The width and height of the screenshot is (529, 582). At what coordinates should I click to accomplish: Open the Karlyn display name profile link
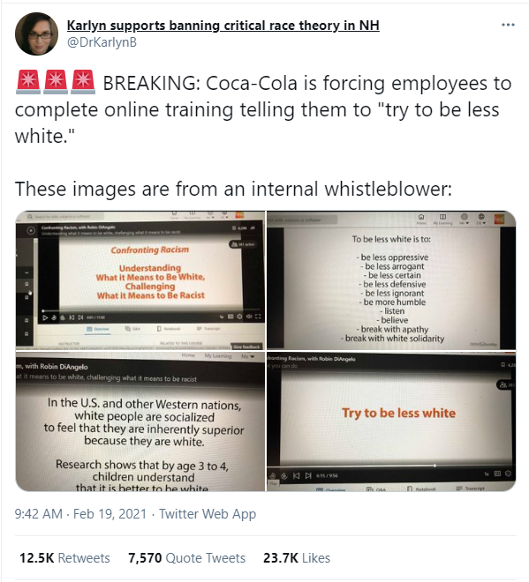point(223,26)
